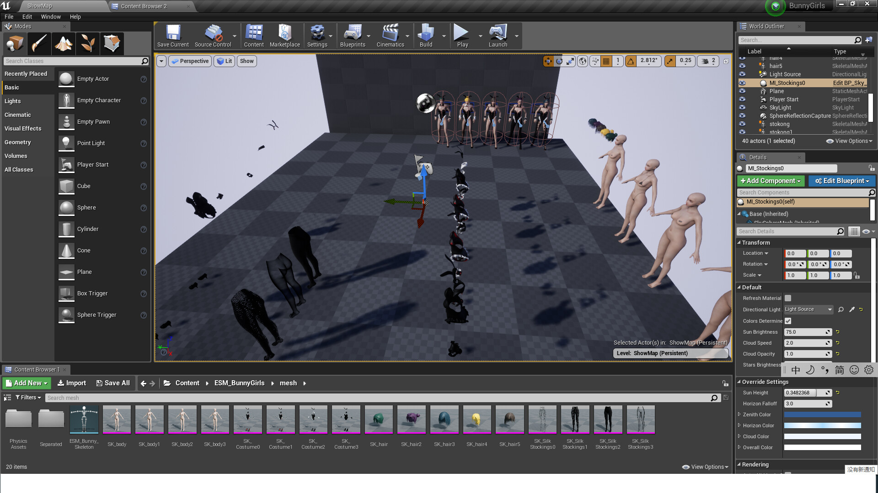
Task: Open the Filters dropdown in Content Browser
Action: [28, 398]
